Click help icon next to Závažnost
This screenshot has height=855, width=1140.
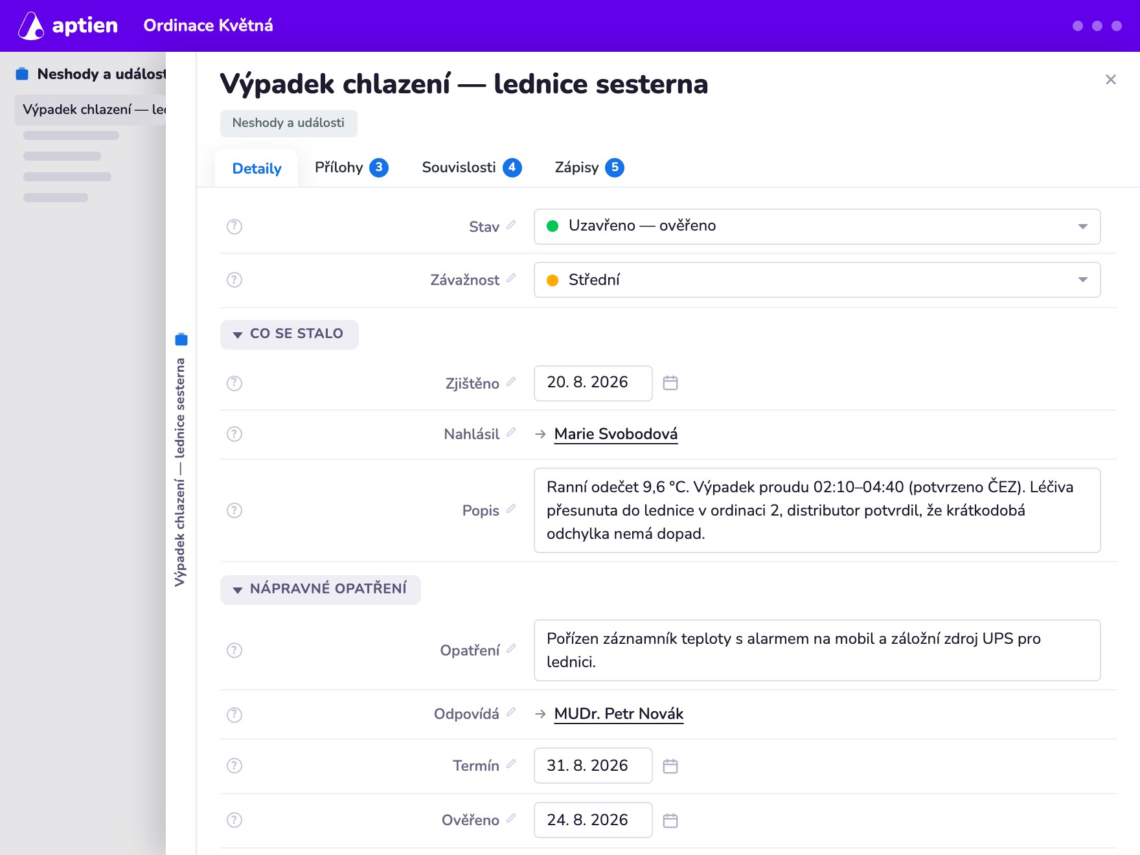tap(234, 280)
